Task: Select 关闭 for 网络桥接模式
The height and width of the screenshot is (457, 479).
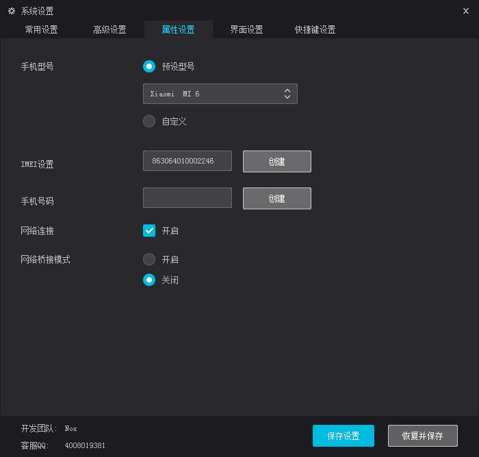Action: click(149, 280)
